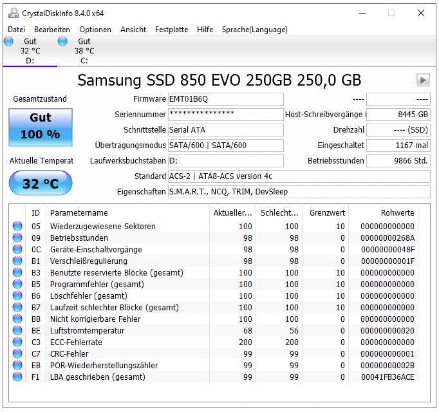Click status orb for ECC-Fehlerrate row
This screenshot has height=412, width=439.
click(17, 342)
